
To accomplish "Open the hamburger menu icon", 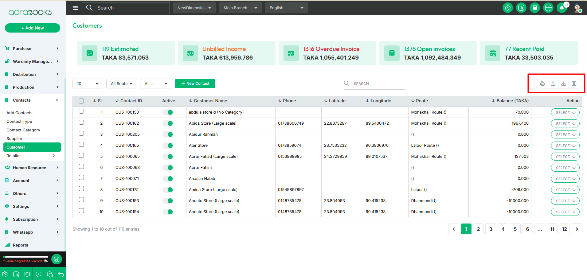I will (75, 8).
